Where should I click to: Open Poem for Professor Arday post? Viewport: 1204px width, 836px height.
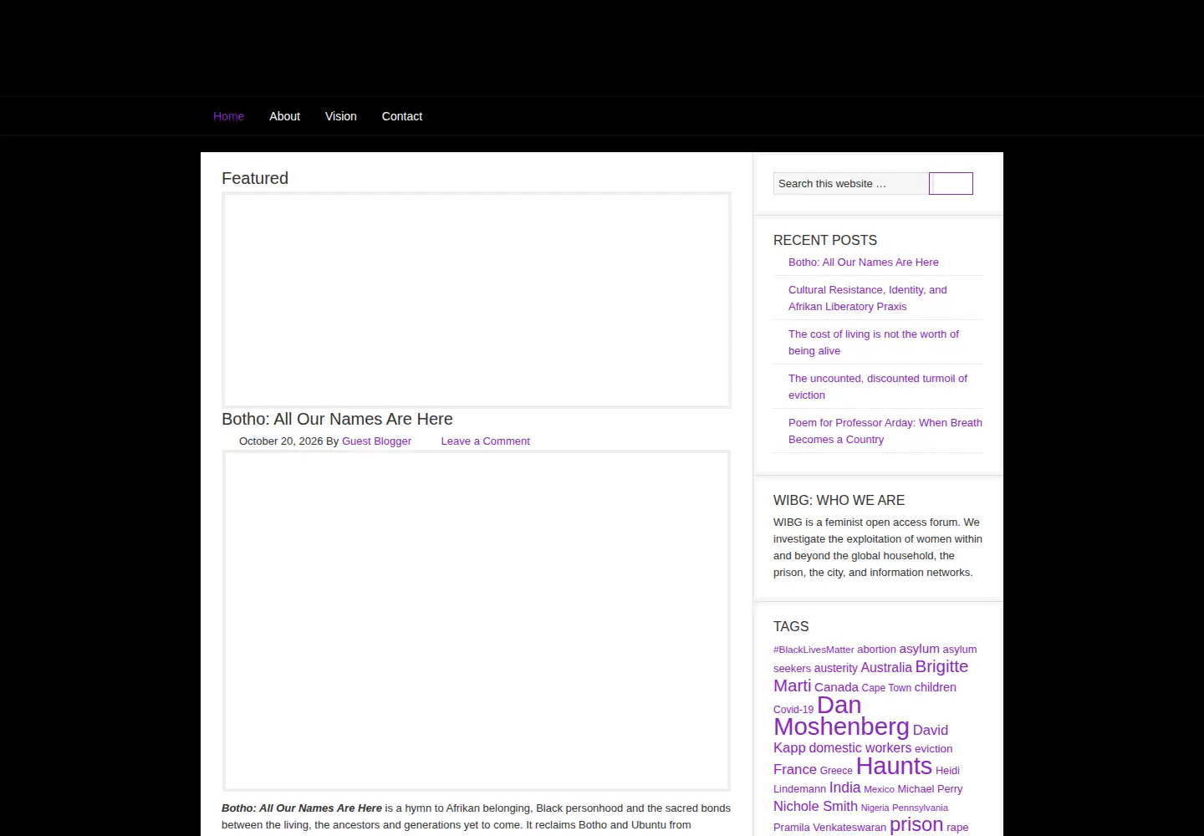(885, 431)
